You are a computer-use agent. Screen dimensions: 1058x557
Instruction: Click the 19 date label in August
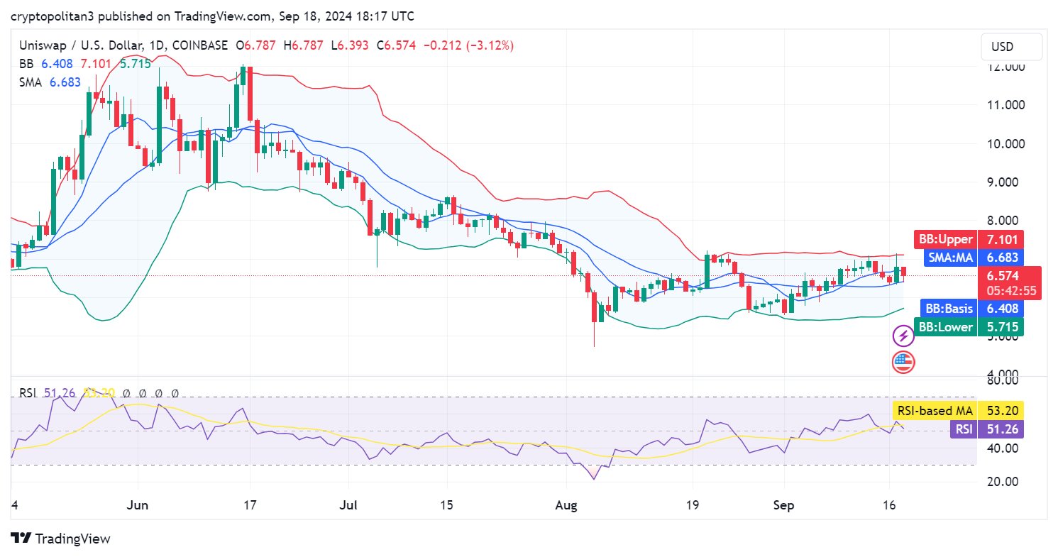click(x=693, y=505)
